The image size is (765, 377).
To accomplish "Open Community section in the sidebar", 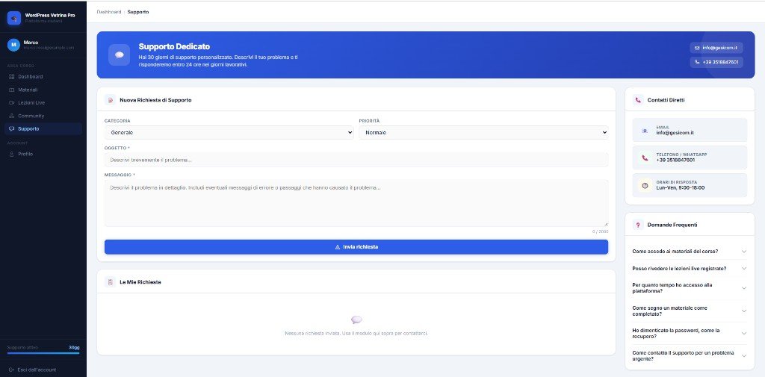I will click(x=43, y=116).
